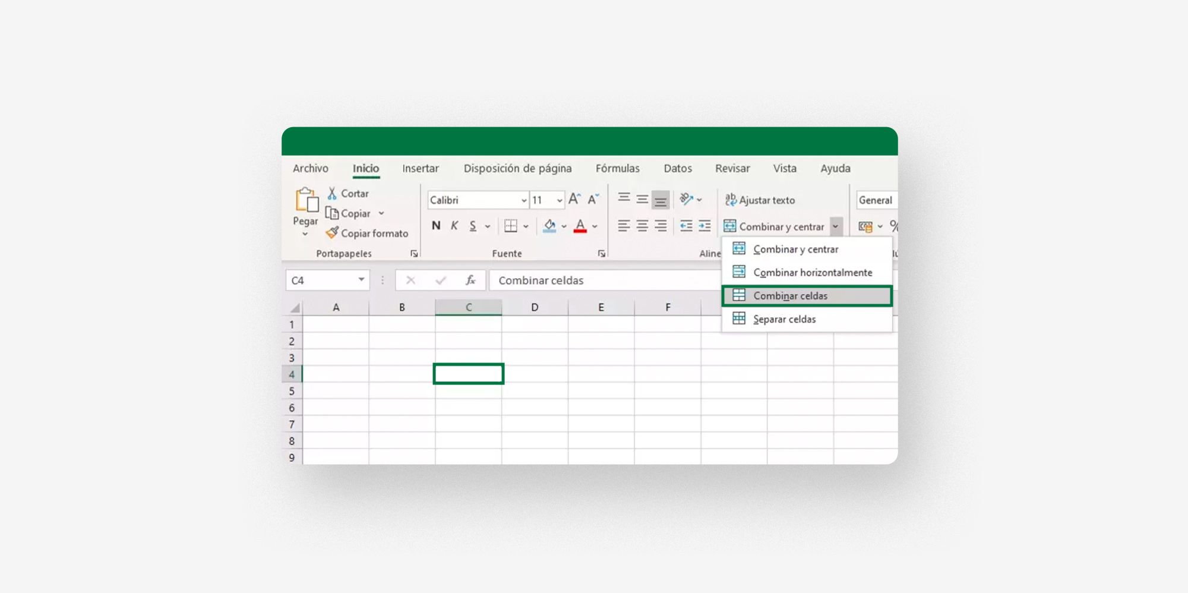Open the Name Box C4 dropdown arrow

click(x=361, y=280)
